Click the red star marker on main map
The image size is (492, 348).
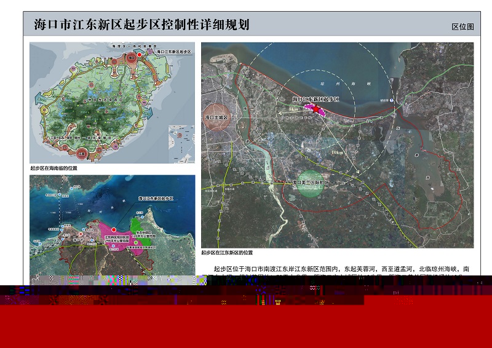click(317, 109)
